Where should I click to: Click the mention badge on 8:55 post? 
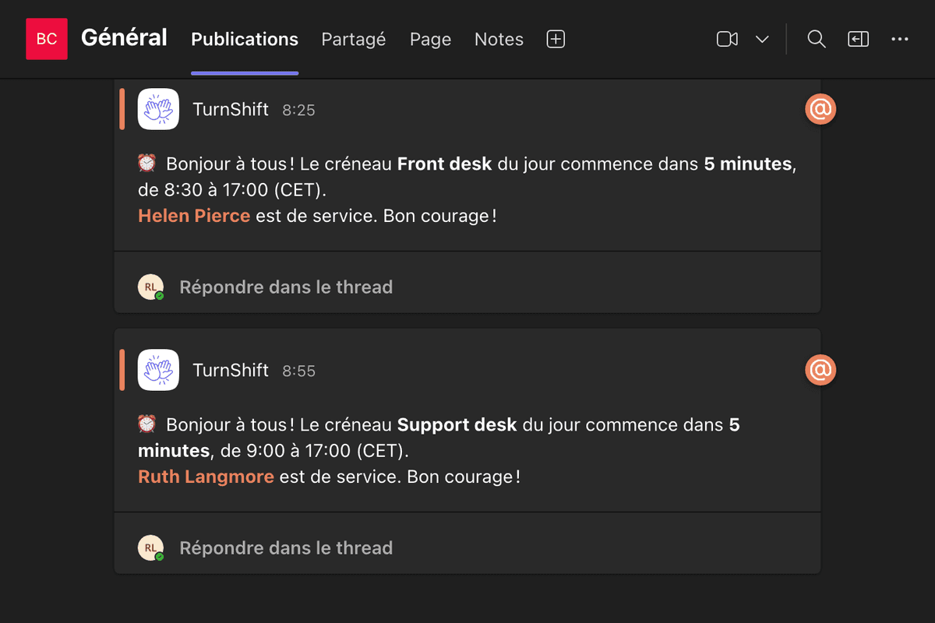820,370
